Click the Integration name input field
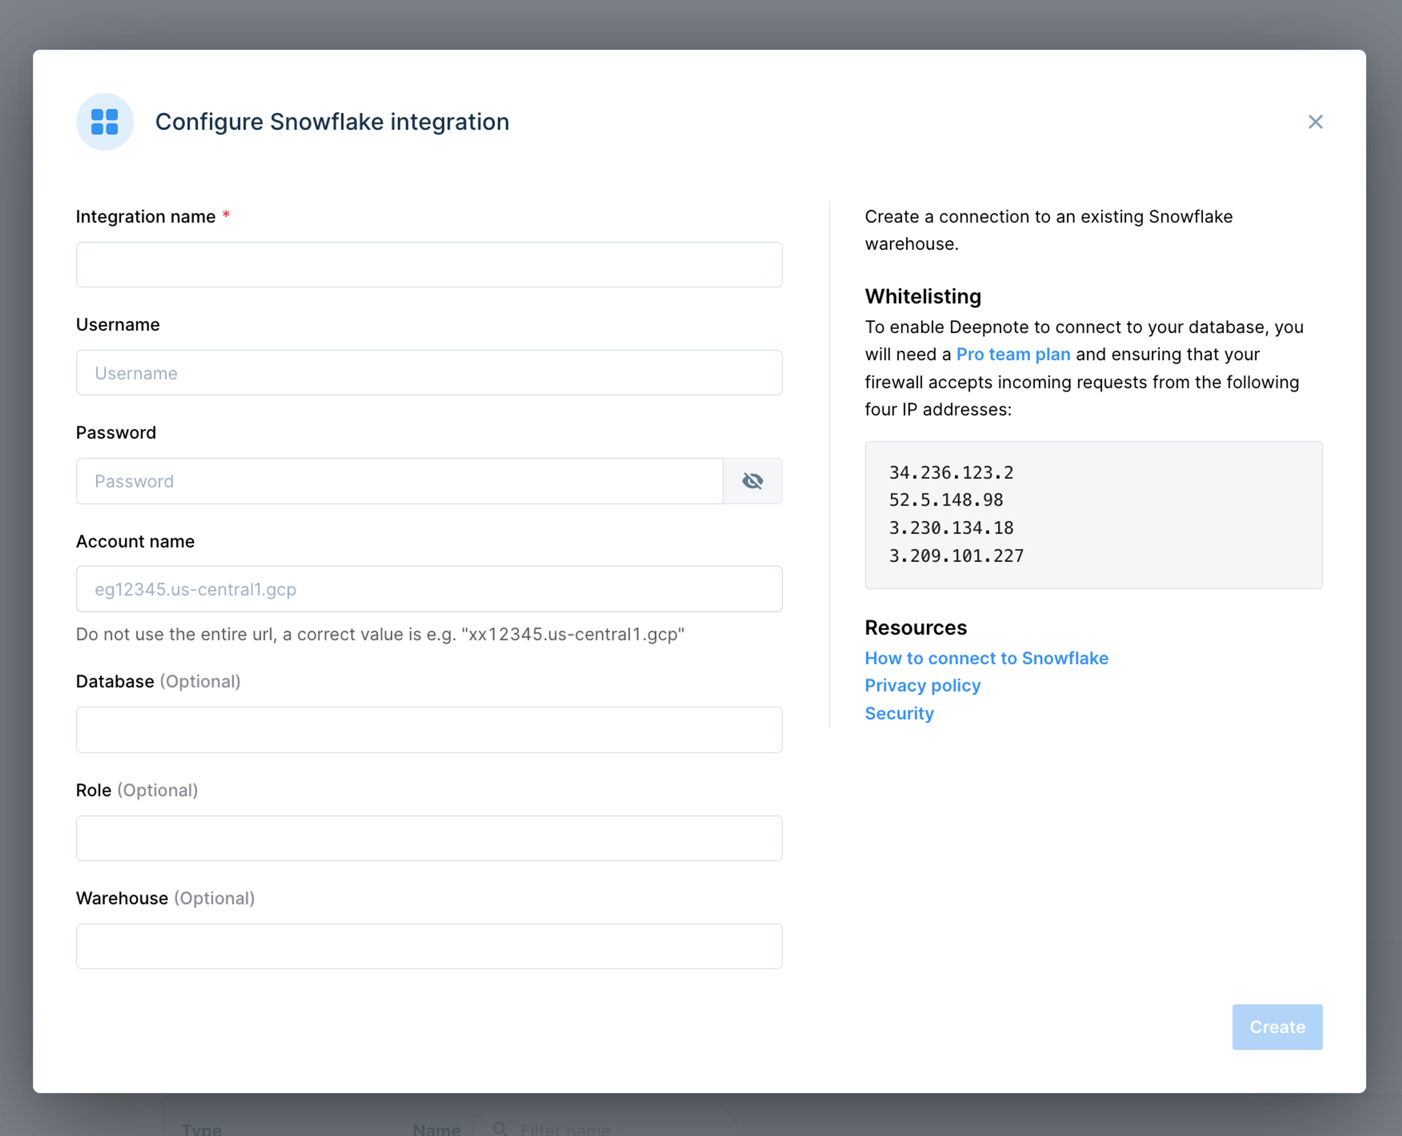 [429, 264]
